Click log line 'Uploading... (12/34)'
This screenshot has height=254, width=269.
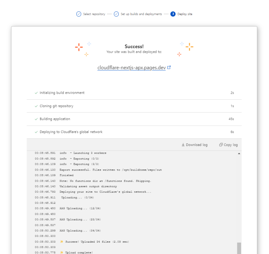coord(80,208)
